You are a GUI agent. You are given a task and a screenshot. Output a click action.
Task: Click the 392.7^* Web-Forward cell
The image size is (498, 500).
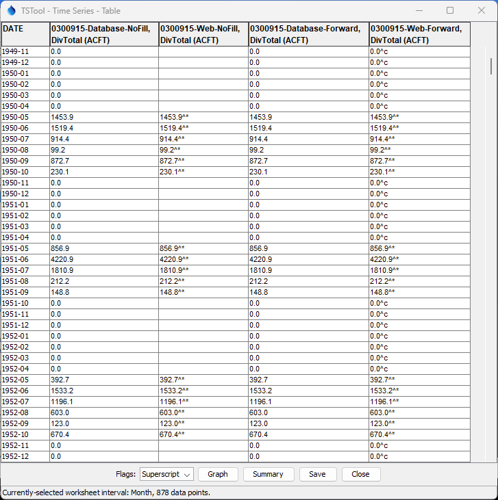coord(419,380)
